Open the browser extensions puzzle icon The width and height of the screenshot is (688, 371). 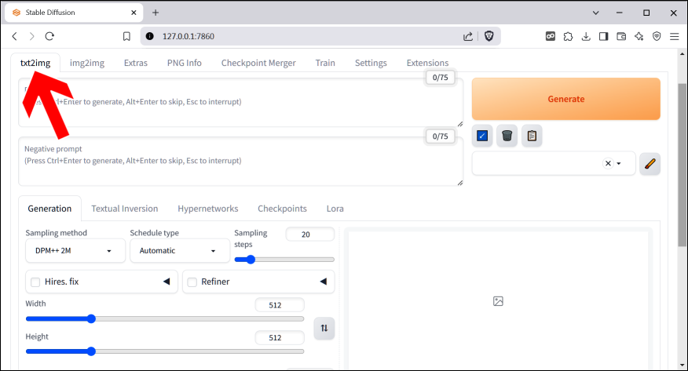click(x=569, y=36)
